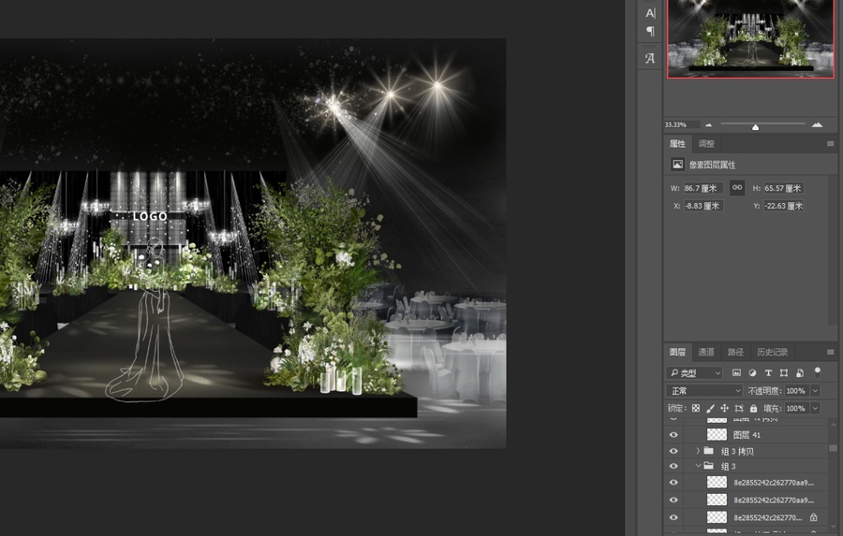Open the 不透明度 opacity dropdown arrow
Image resolution: width=843 pixels, height=536 pixels.
816,390
